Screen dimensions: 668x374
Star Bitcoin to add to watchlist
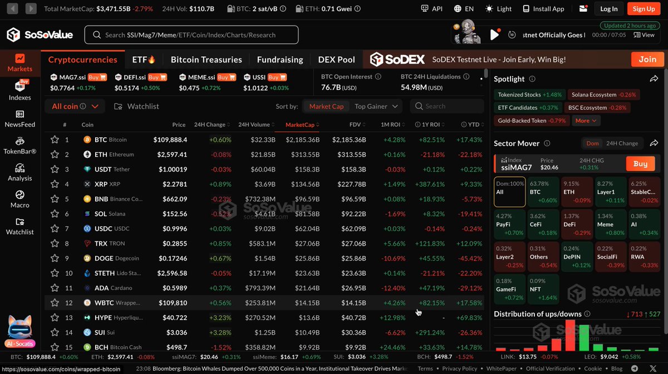pyautogui.click(x=55, y=139)
